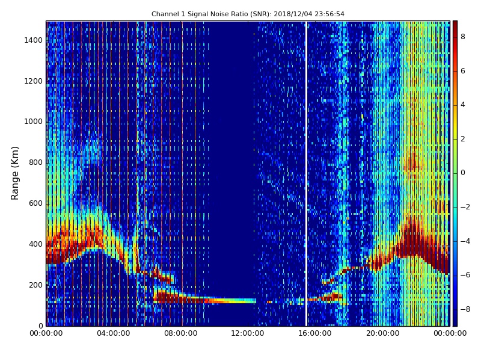Click the Range (Km) axis label
Image resolution: width=481 pixels, height=361 pixels.
click(x=14, y=173)
